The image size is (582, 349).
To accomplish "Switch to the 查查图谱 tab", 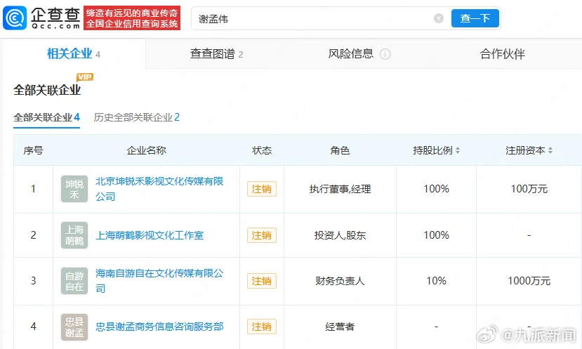I will [x=216, y=54].
